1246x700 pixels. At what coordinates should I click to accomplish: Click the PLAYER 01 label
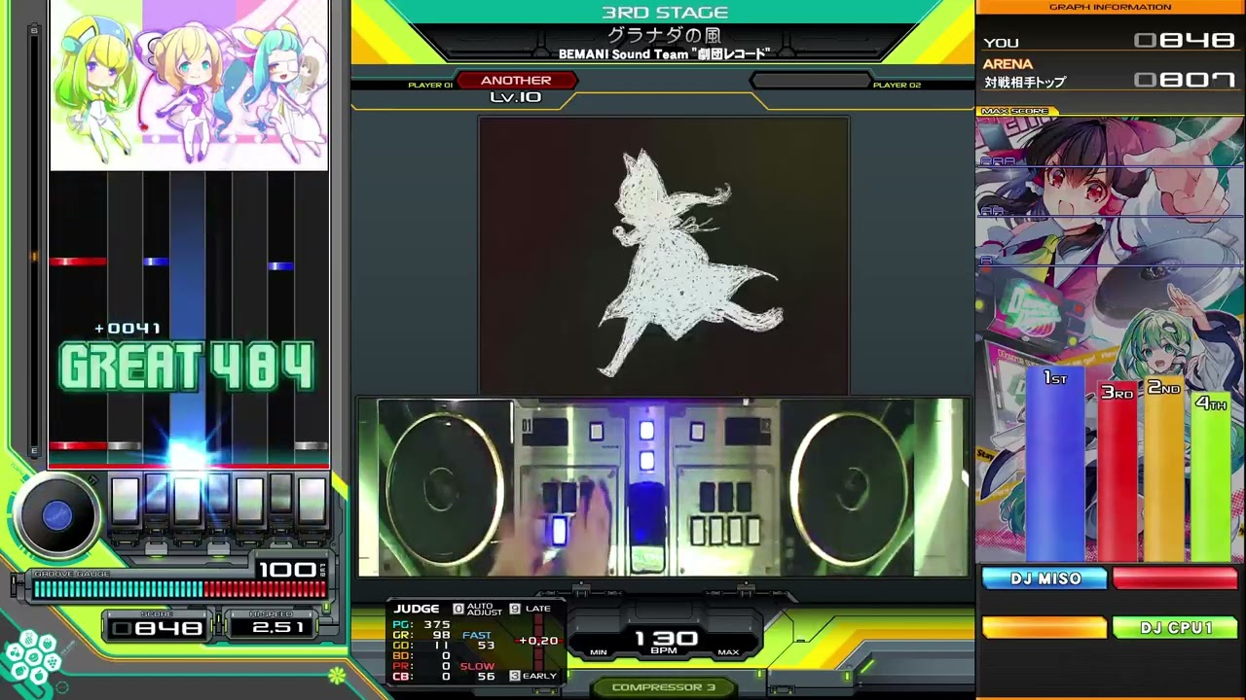coord(430,86)
